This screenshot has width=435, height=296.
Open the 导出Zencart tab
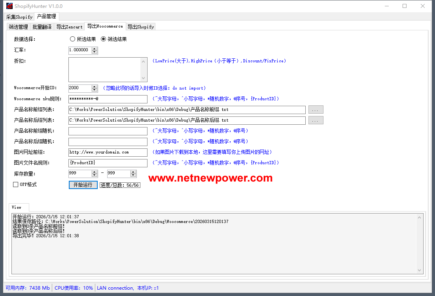(x=69, y=27)
